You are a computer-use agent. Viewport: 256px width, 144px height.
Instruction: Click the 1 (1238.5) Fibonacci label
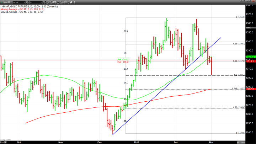pyautogui.click(x=240, y=133)
